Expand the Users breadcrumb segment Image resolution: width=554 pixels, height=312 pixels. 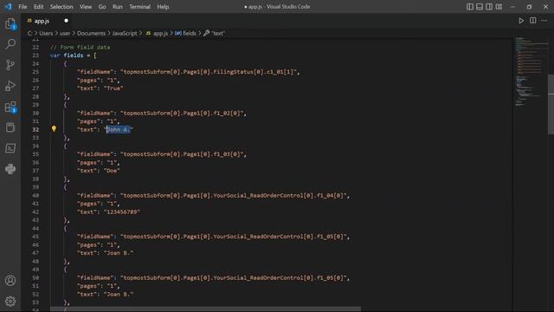click(46, 33)
